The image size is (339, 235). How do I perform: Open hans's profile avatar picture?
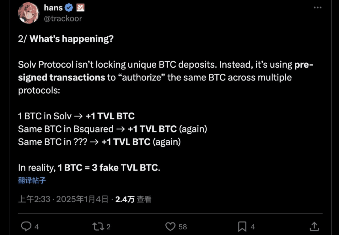pos(29,13)
